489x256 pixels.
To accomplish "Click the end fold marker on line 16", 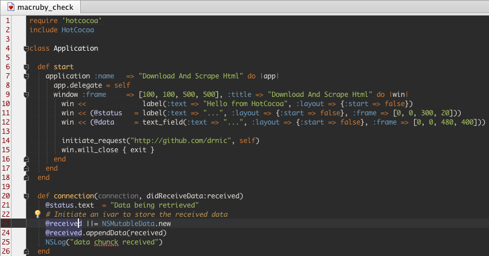I will (26, 159).
